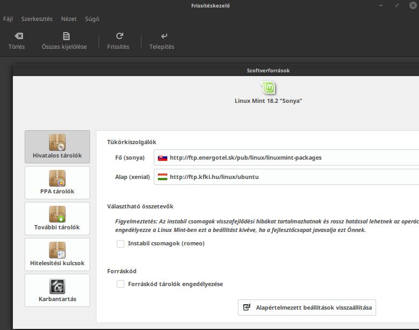Click the Figyelmeztetés warning text
This screenshot has width=419, height=330.
[x=267, y=226]
